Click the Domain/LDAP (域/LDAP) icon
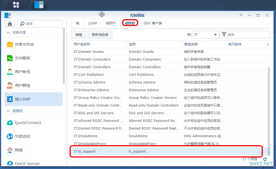Image resolution: width=276 pixels, height=169 pixels. click(10, 99)
